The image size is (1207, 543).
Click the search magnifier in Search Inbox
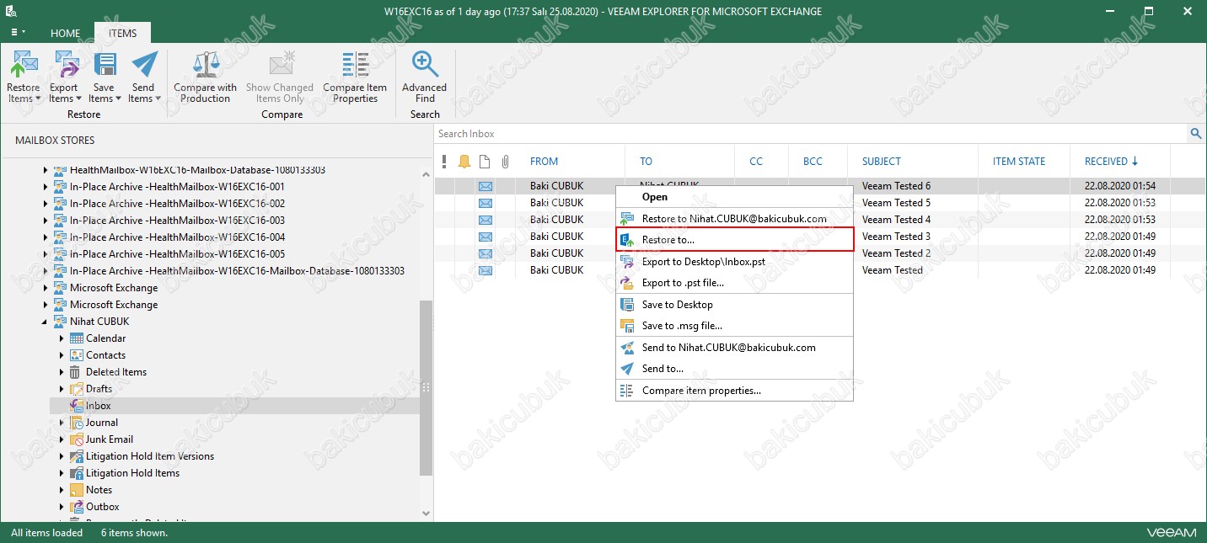1196,134
